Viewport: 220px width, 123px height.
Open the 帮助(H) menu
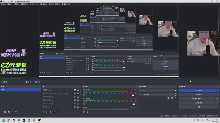58,4
